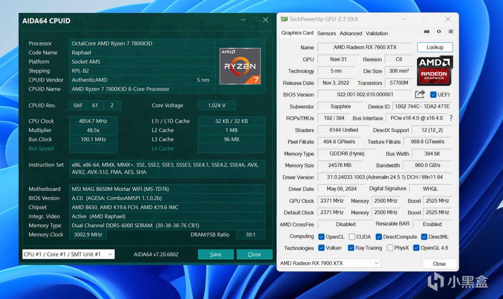This screenshot has width=503, height=299.
Task: Toggle the DirectML checkbox
Action: 424,237
